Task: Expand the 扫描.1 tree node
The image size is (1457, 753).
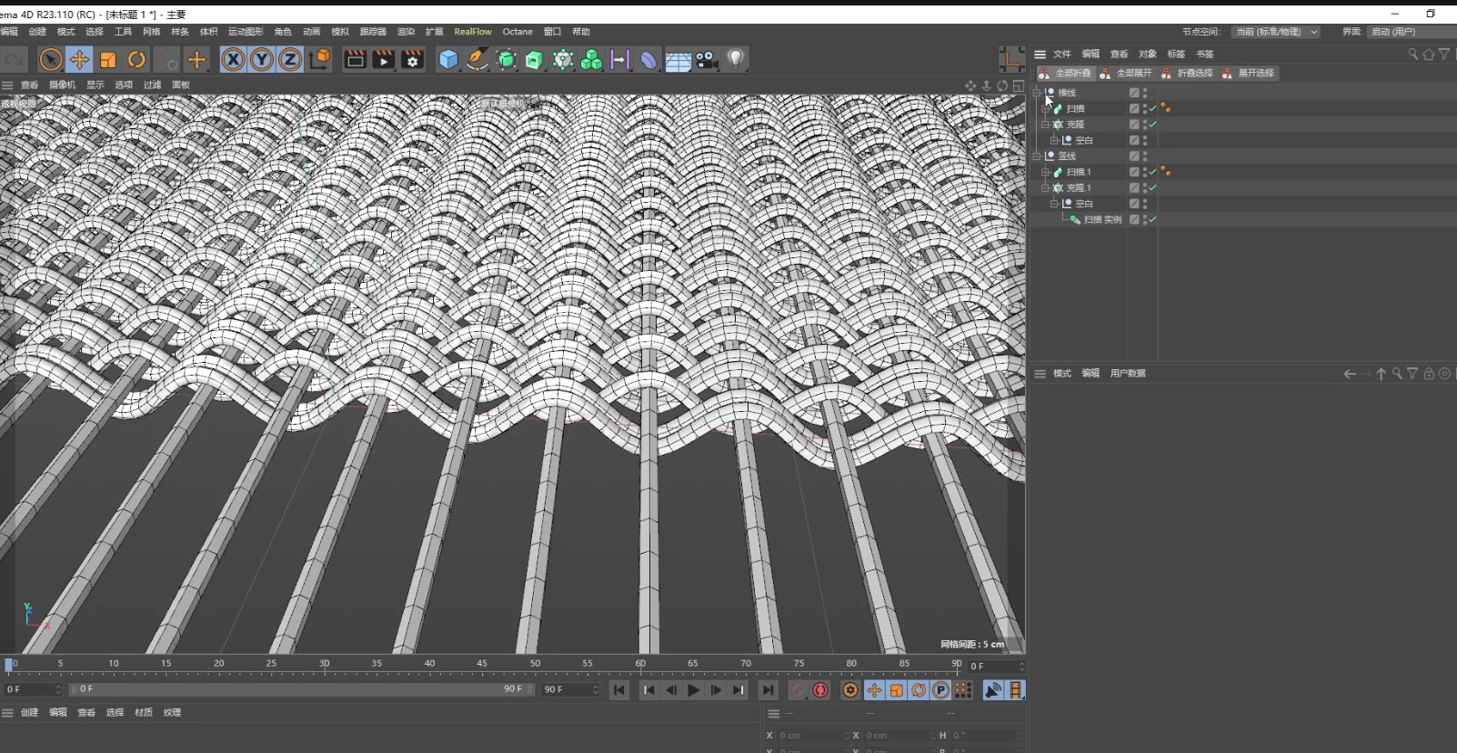Action: (1045, 172)
